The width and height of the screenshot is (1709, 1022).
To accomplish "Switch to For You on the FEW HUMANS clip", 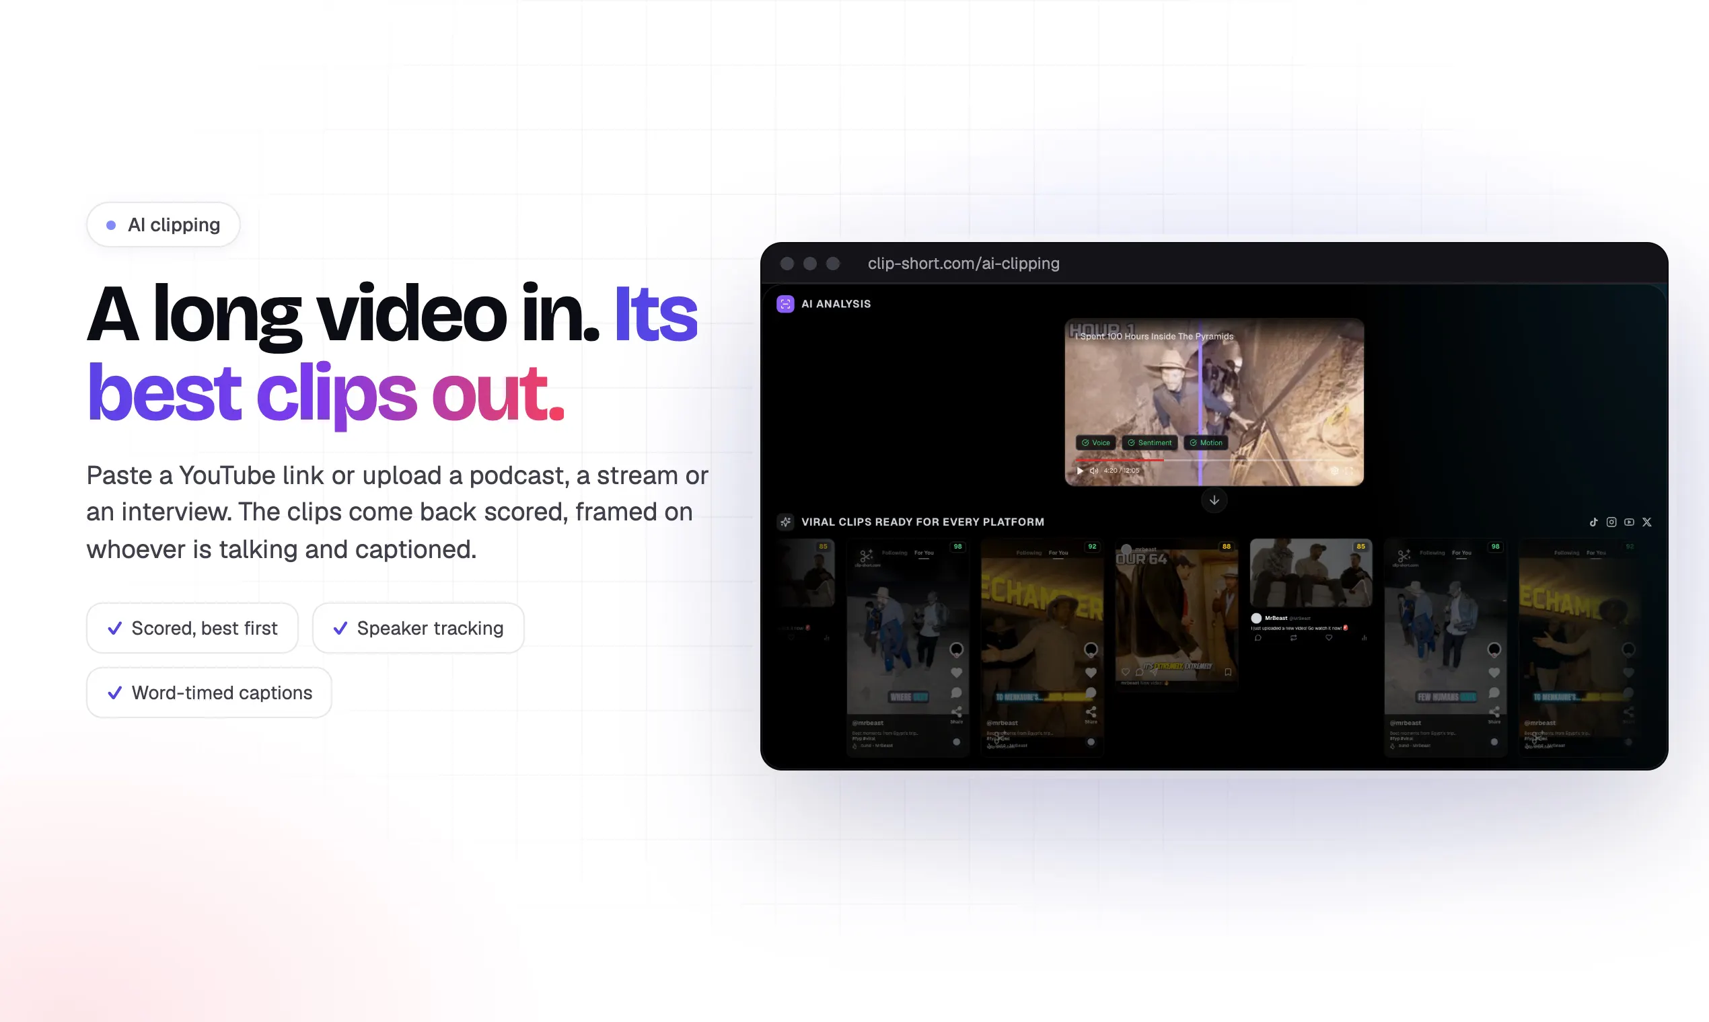I will tap(1461, 553).
